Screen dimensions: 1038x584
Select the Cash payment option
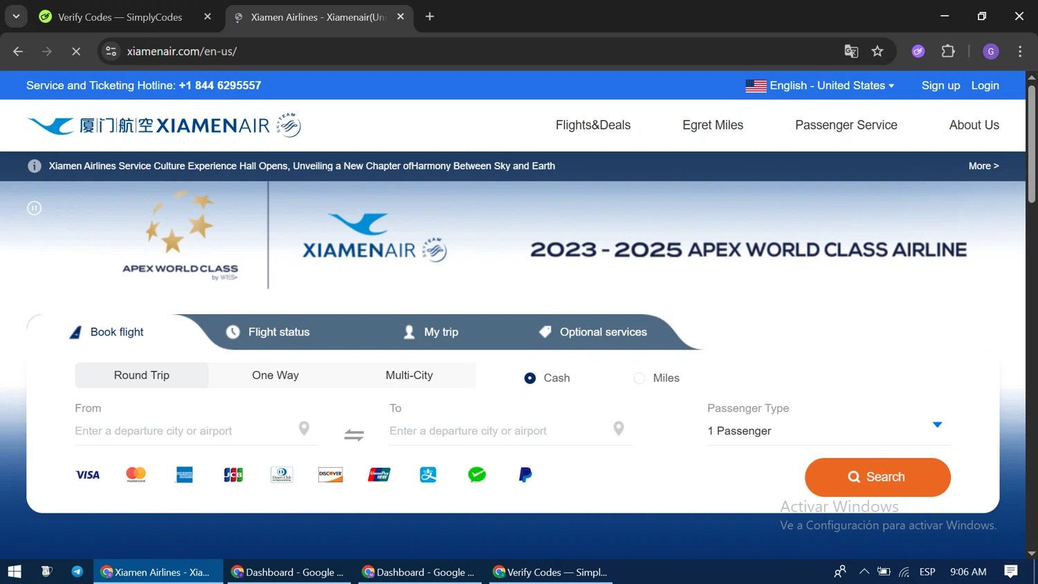click(530, 378)
